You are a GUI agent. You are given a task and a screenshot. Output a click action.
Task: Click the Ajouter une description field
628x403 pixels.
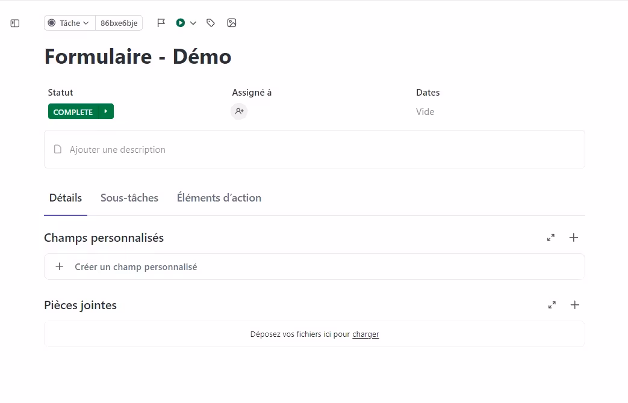117,149
